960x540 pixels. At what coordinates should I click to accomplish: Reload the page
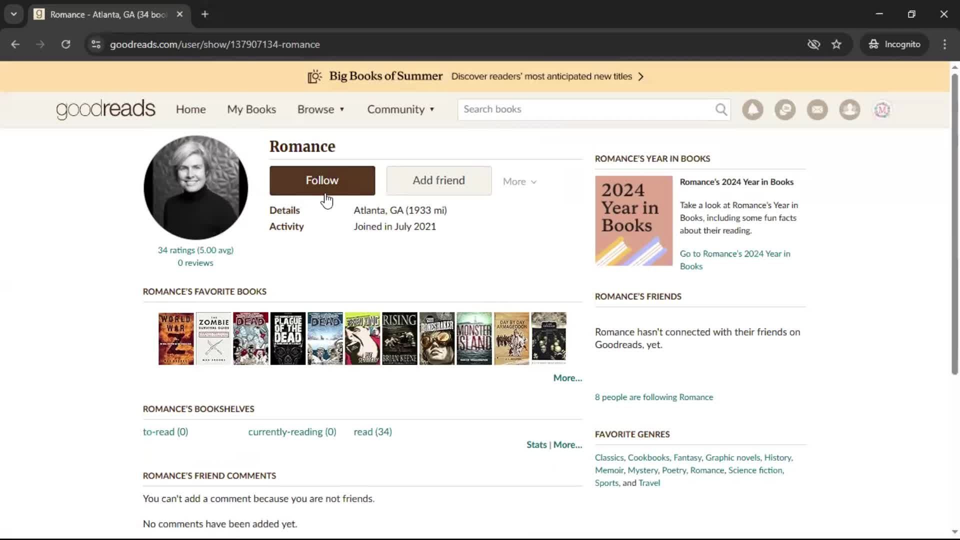[65, 44]
